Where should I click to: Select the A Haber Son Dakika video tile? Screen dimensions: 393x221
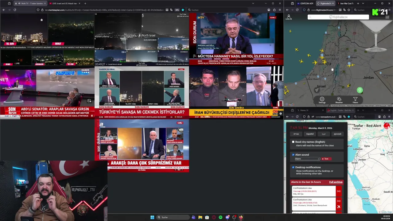click(142, 145)
